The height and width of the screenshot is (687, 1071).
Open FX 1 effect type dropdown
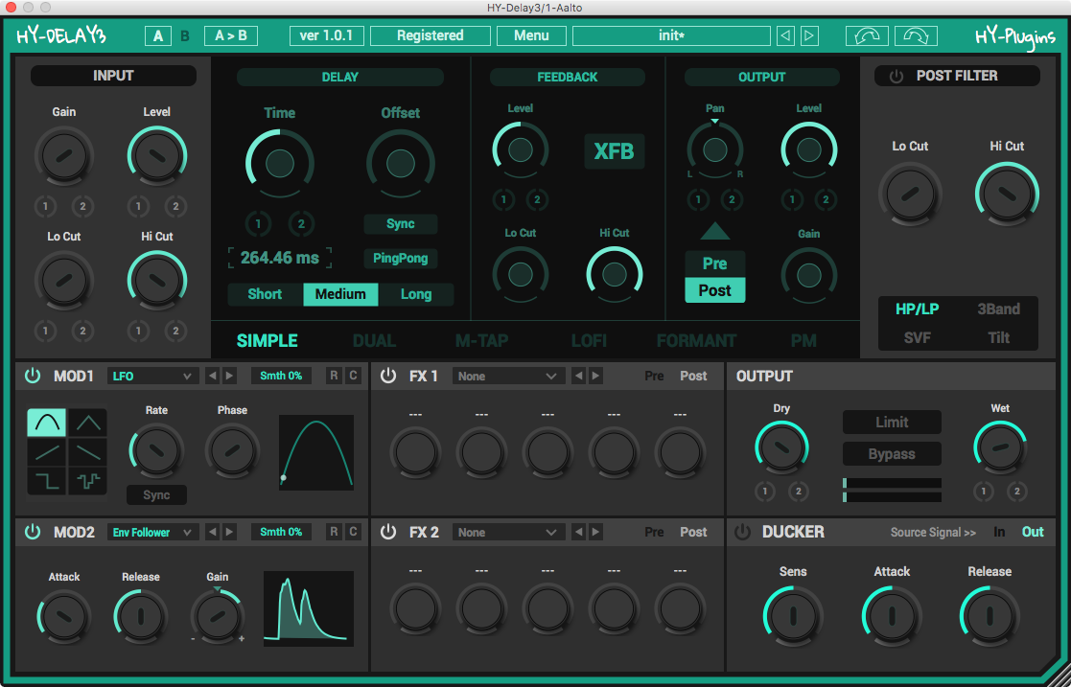coord(508,376)
